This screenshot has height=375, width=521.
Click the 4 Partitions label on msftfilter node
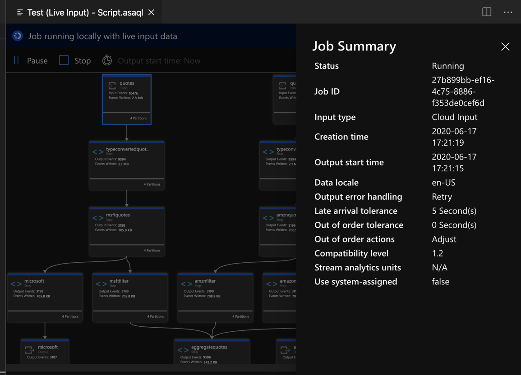tap(155, 316)
